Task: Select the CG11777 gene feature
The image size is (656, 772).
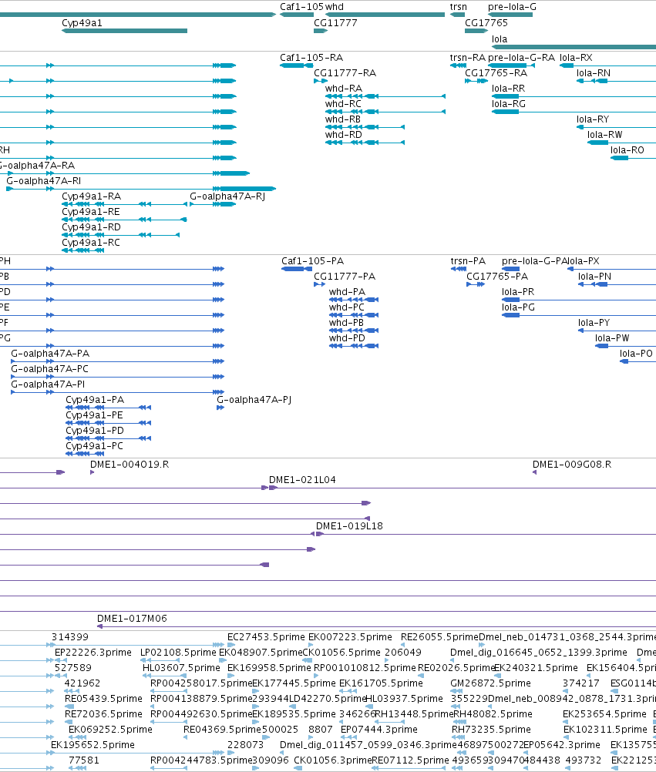Action: click(321, 31)
